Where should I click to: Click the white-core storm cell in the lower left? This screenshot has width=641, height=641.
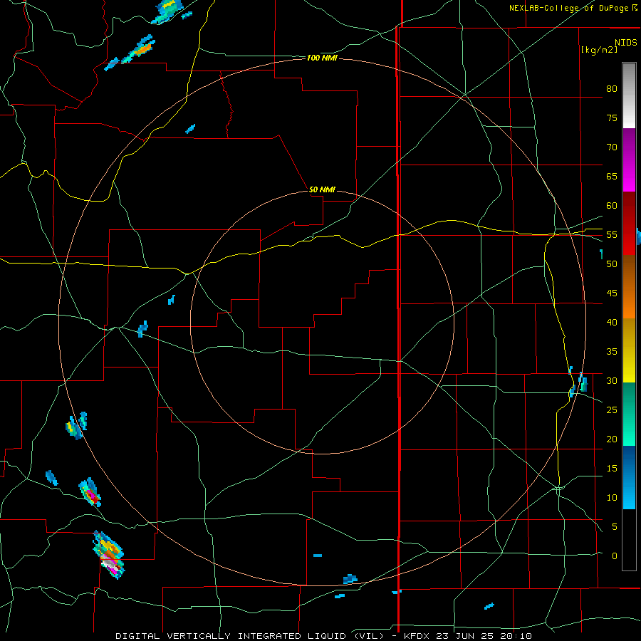pos(110,555)
